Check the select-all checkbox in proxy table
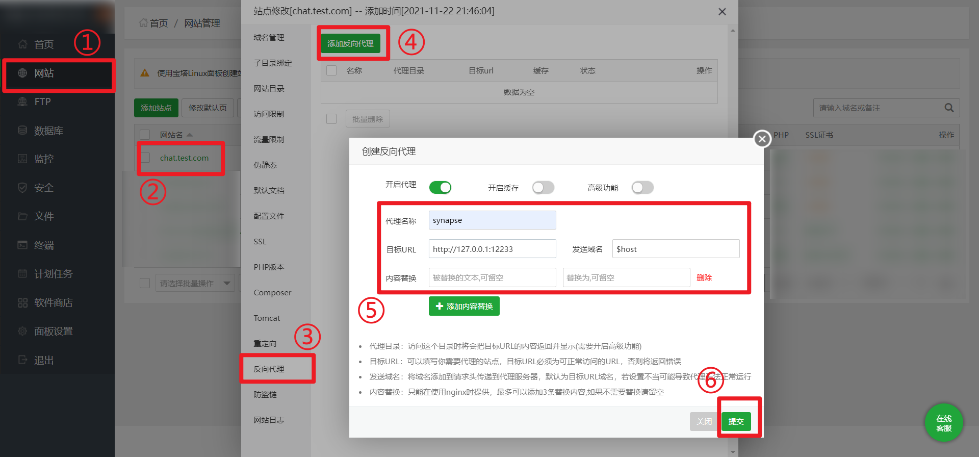The width and height of the screenshot is (979, 457). [331, 70]
